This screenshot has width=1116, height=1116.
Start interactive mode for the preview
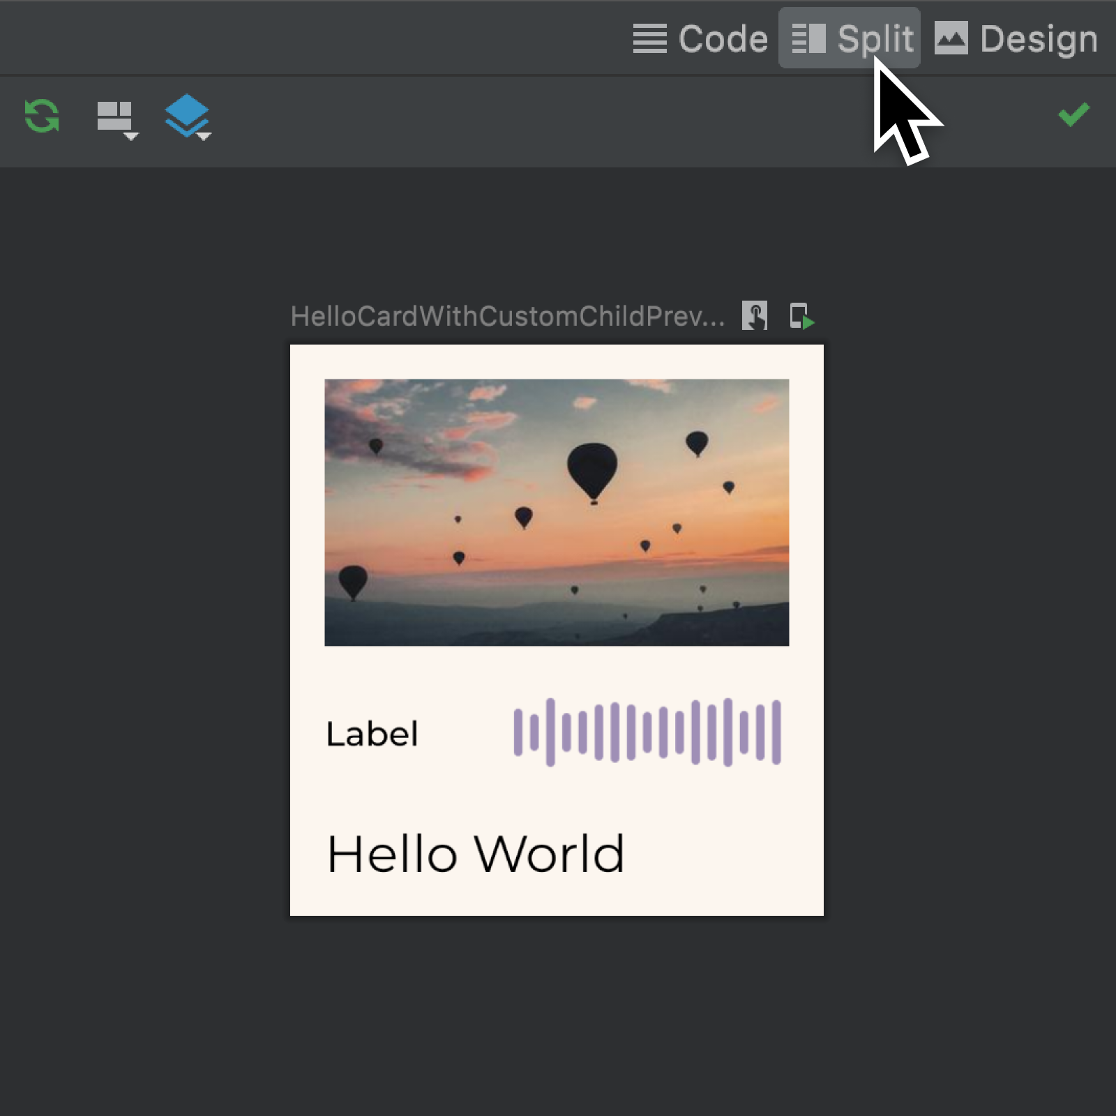(755, 315)
